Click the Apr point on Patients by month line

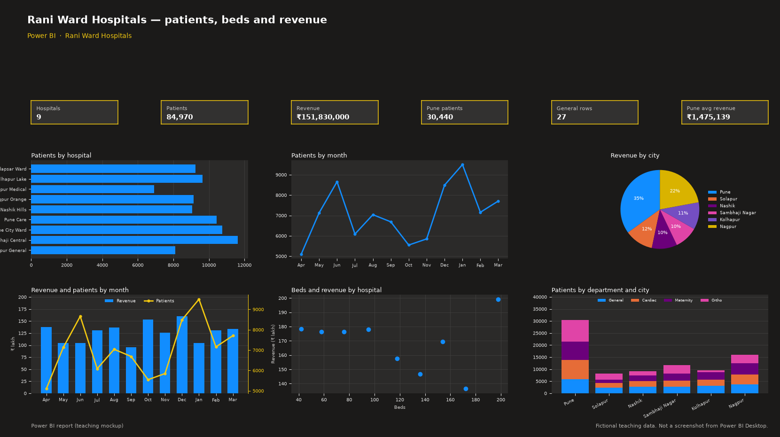click(x=301, y=254)
